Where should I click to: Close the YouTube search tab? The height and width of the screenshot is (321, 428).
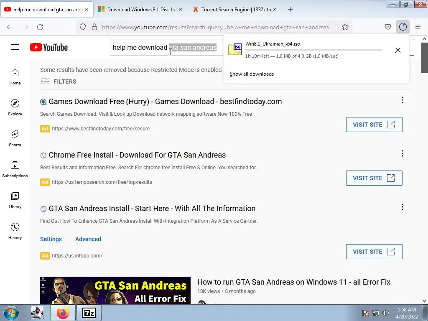coord(87,9)
